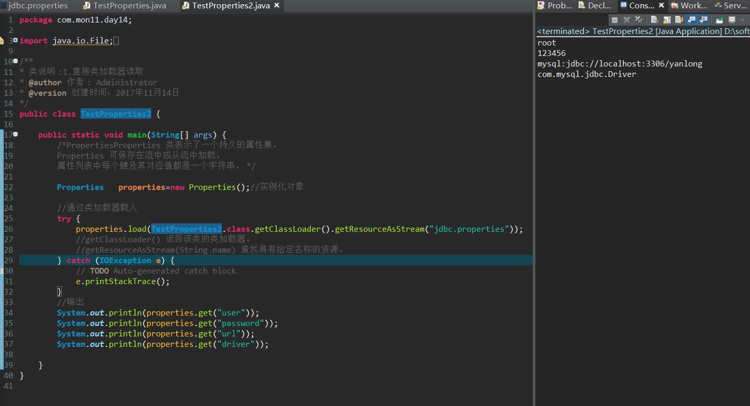Click '123456' output line in Console
This screenshot has height=406, width=750.
click(552, 53)
